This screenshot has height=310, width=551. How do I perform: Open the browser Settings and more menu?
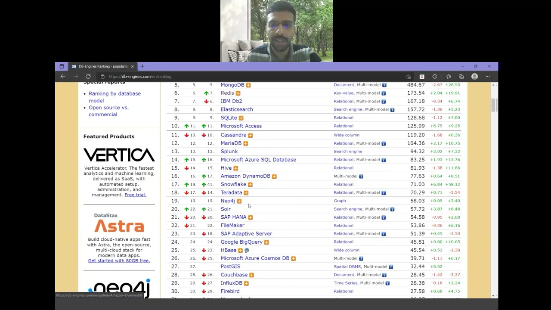[488, 76]
